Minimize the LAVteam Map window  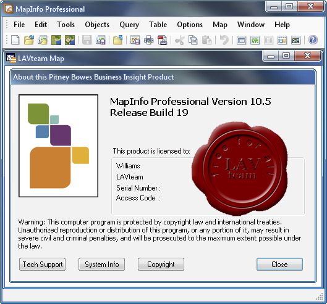[271, 56]
